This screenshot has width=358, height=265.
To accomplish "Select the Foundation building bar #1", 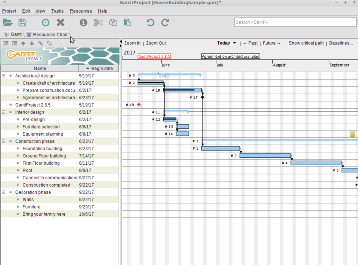I will pyautogui.click(x=221, y=148).
